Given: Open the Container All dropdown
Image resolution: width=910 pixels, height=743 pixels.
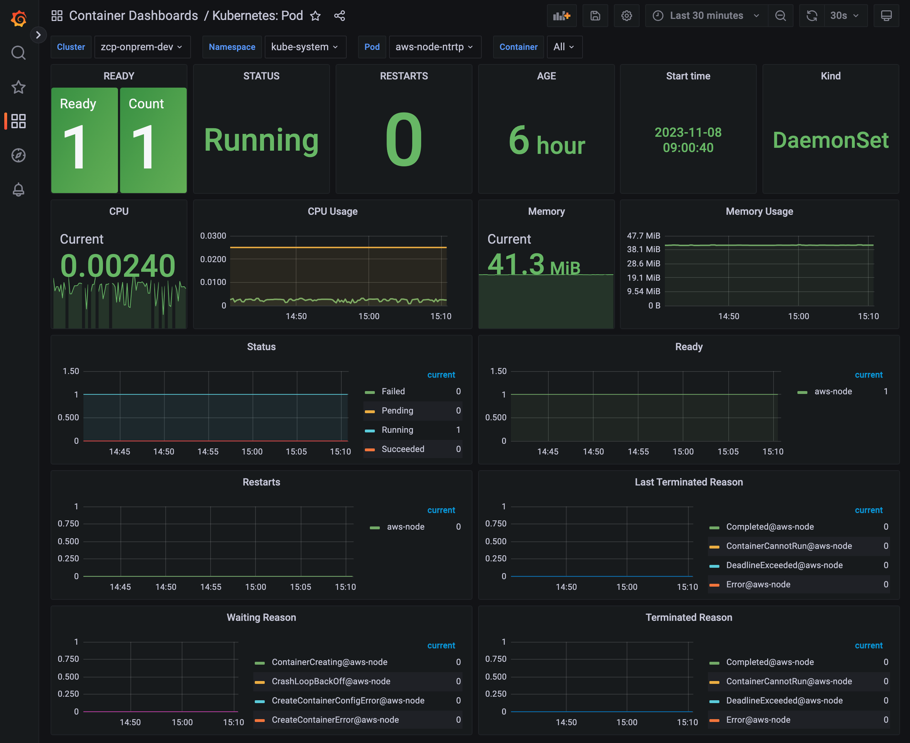Looking at the screenshot, I should [x=565, y=47].
